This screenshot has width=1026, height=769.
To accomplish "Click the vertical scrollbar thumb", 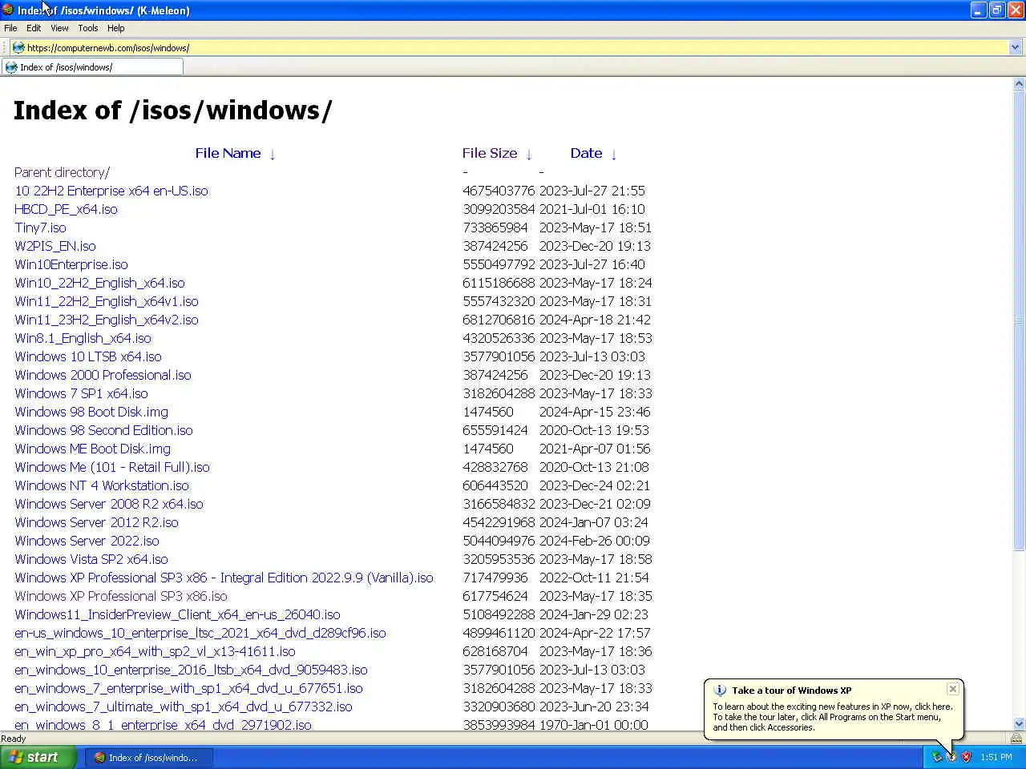I will pos(1019,320).
